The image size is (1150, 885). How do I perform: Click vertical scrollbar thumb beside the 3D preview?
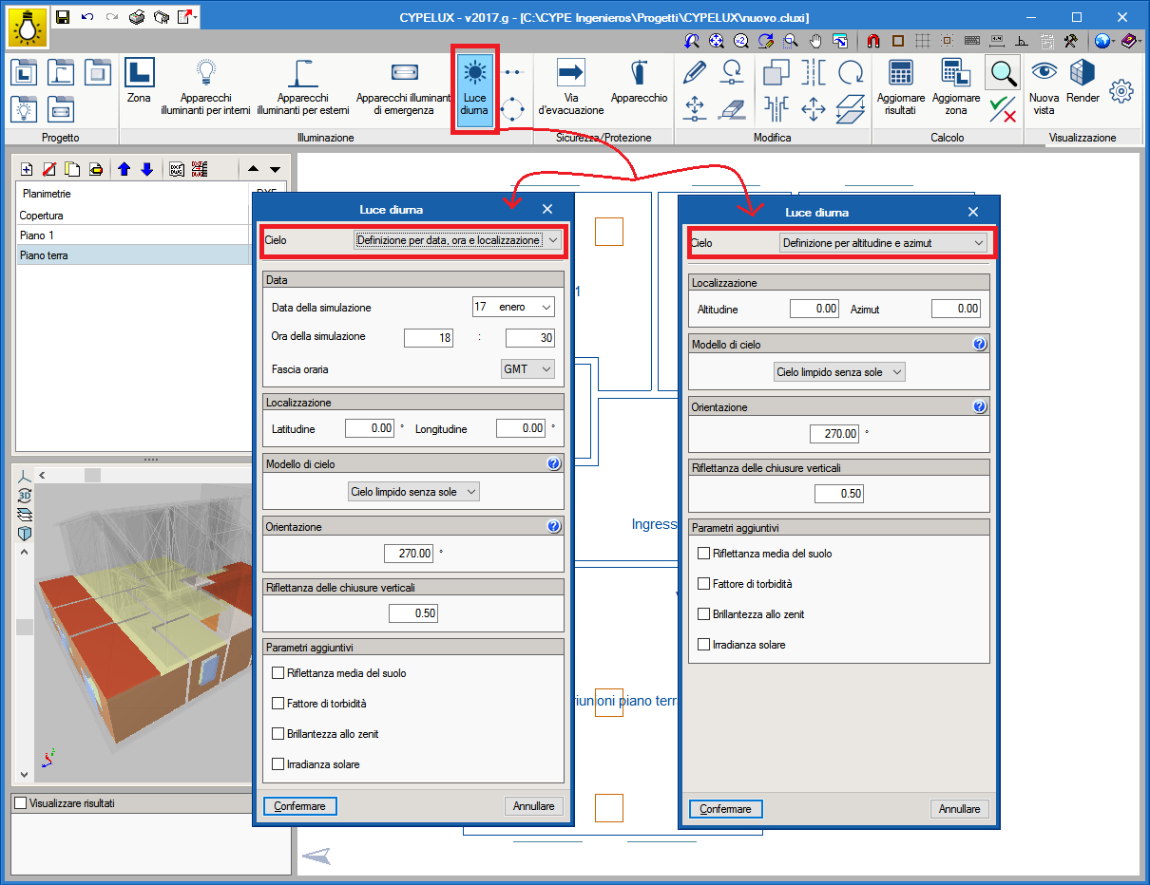25,627
